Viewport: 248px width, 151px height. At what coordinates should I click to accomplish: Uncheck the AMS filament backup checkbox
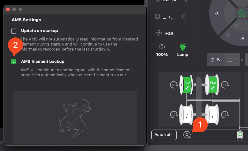click(14, 62)
